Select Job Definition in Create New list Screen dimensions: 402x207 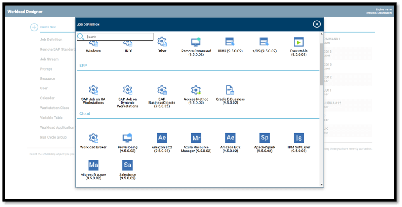tap(51, 40)
